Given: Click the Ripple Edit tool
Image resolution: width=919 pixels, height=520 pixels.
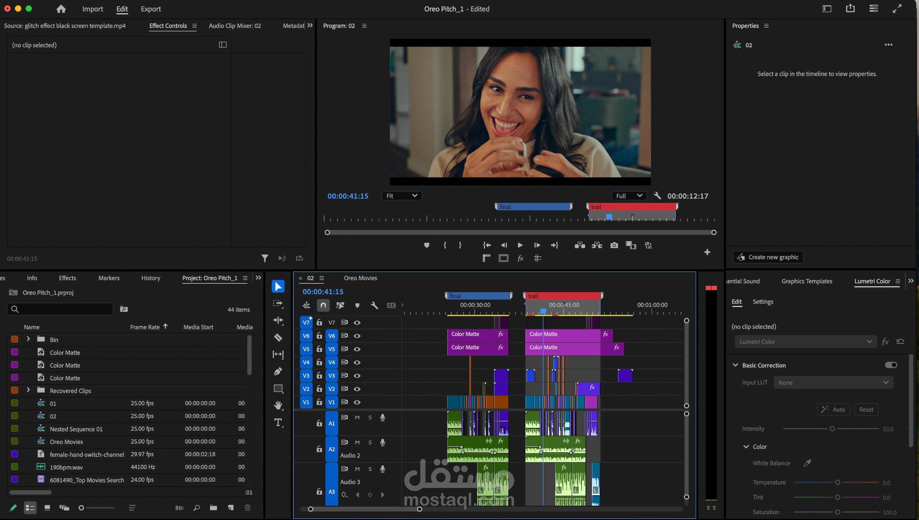Looking at the screenshot, I should (278, 320).
